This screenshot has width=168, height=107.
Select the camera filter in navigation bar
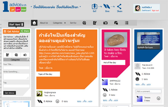[x=105, y=23]
